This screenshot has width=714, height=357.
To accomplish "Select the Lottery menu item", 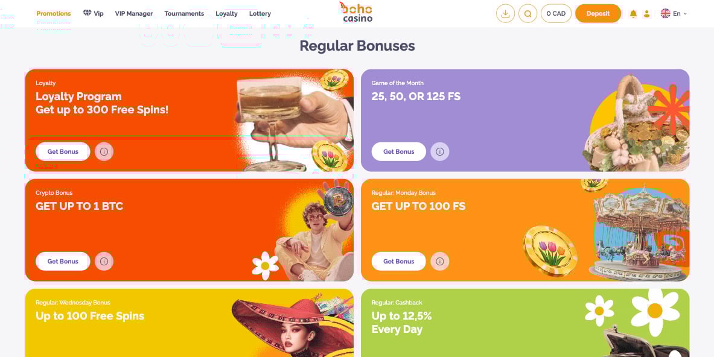I will pyautogui.click(x=260, y=14).
